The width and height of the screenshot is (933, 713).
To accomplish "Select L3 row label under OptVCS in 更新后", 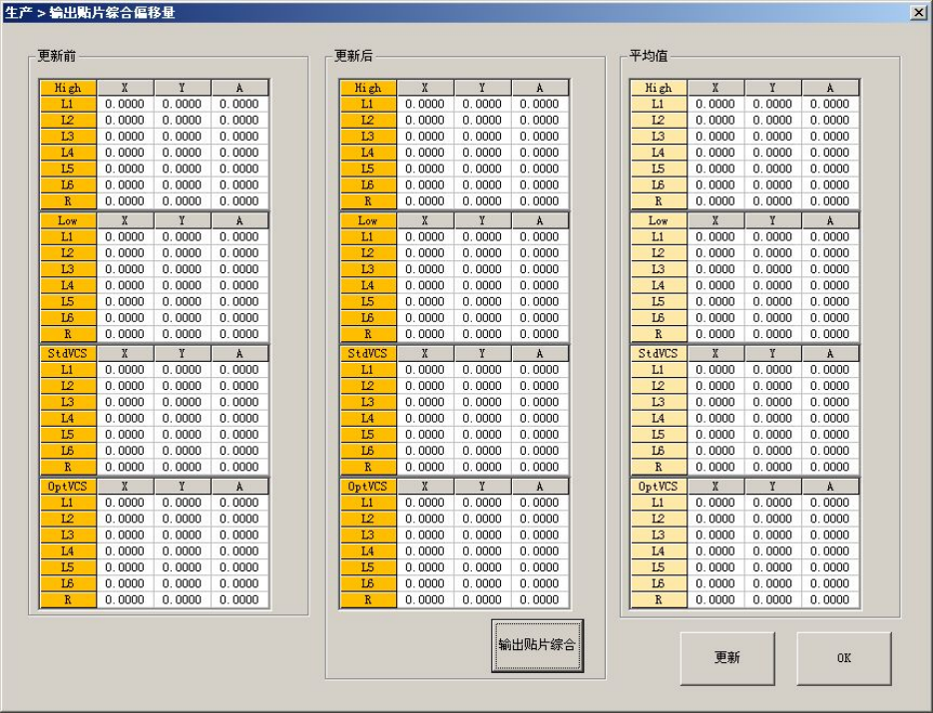I will [x=368, y=535].
